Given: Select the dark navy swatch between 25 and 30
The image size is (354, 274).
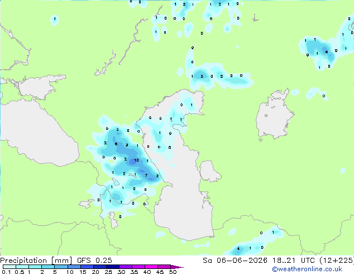Looking at the screenshot, I should (x=112, y=267).
